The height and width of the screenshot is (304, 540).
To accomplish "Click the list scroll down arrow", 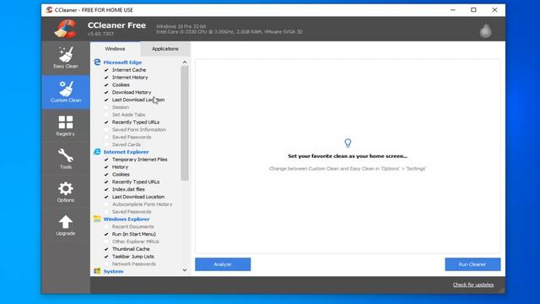I will (185, 270).
